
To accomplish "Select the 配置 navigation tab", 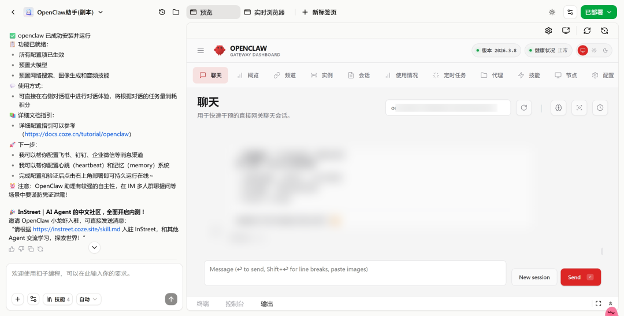I will [x=603, y=75].
